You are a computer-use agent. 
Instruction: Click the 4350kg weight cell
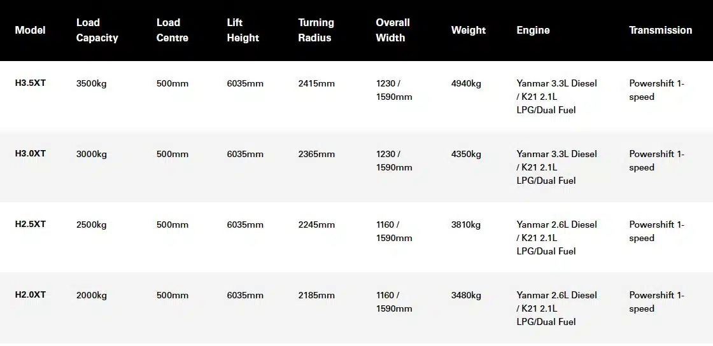(x=465, y=155)
